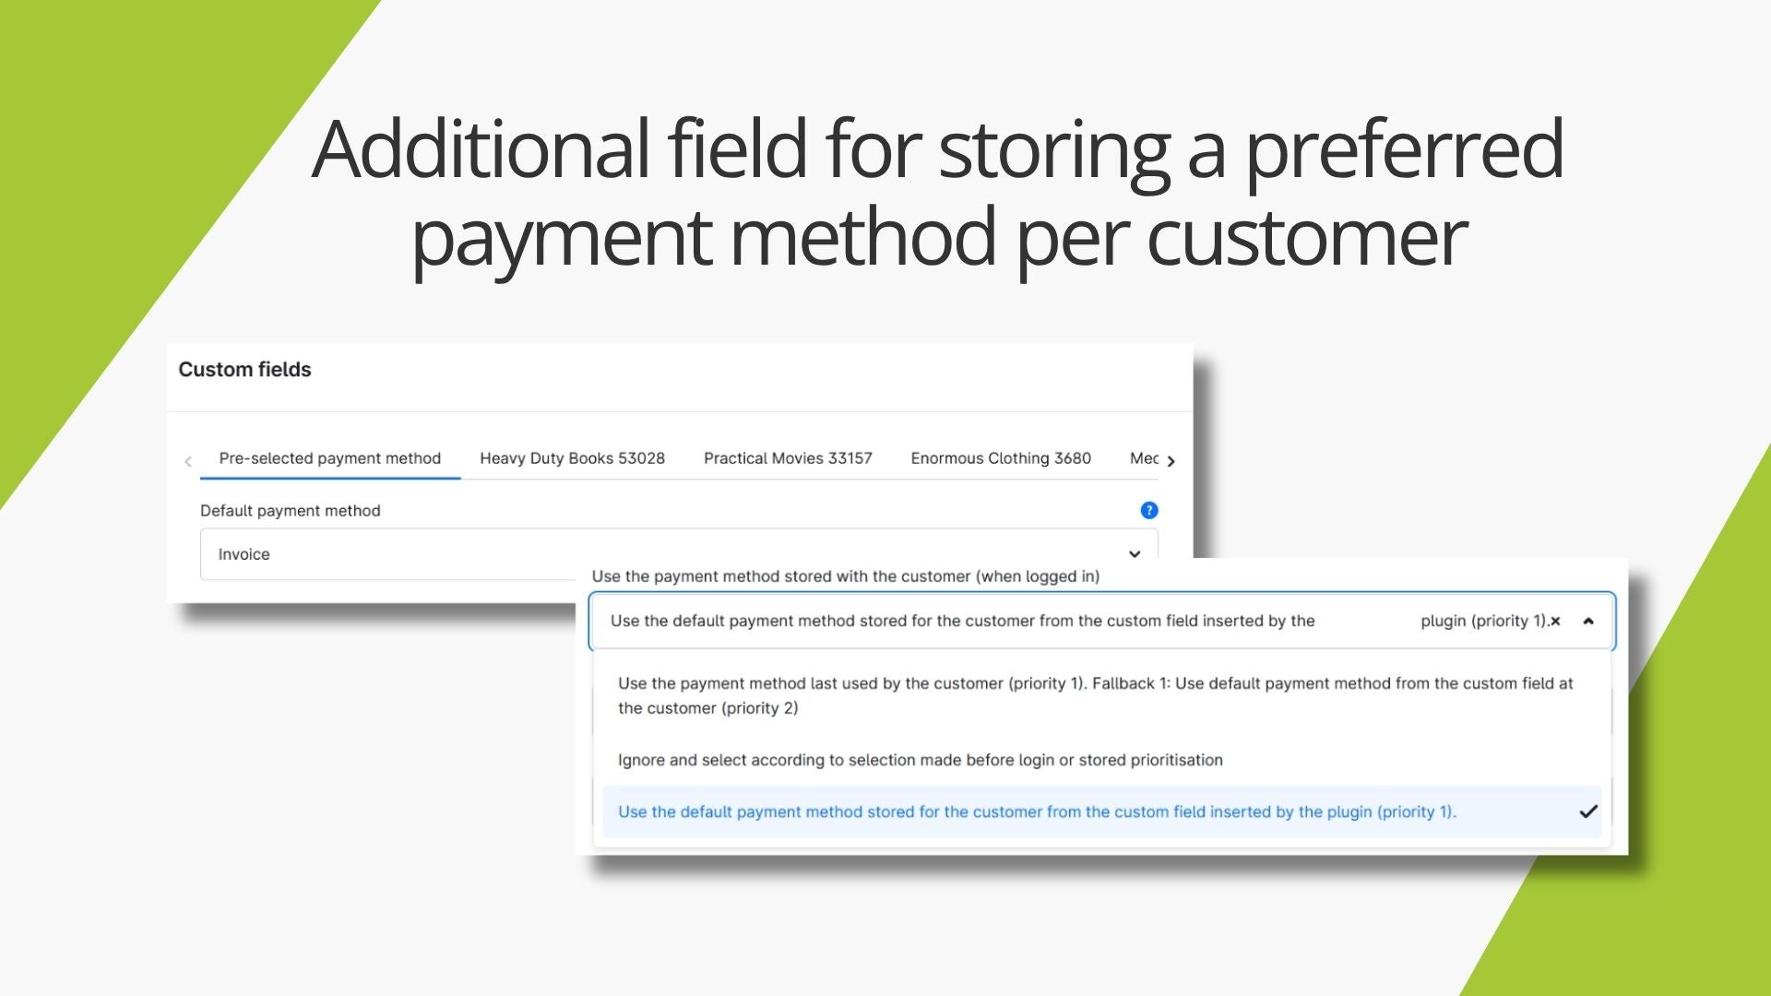This screenshot has width=1771, height=996.
Task: Click the Custom fields card heading
Action: pyautogui.click(x=244, y=370)
